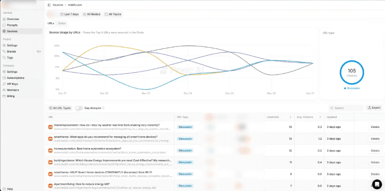
Task: Open the Overview page in sidebar
Action: [13, 19]
